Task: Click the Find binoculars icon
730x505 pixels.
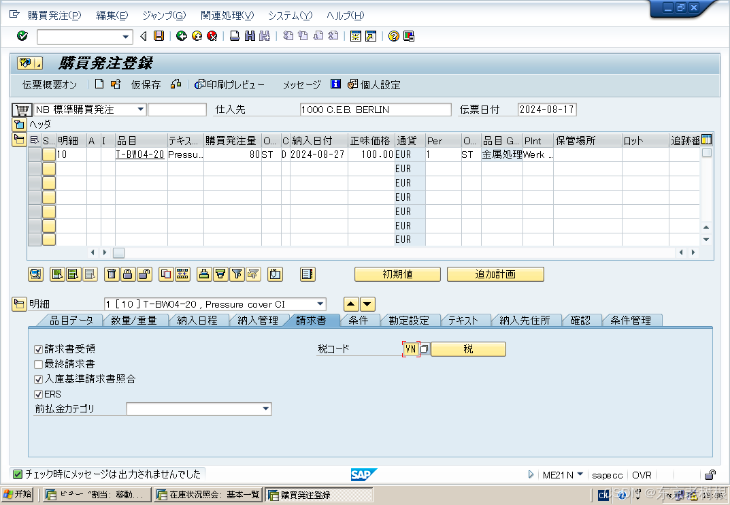Action: (250, 36)
